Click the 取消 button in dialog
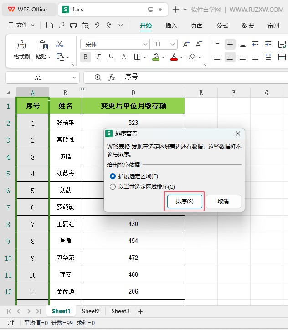Image resolution: width=288 pixels, height=330 pixels. [223, 201]
